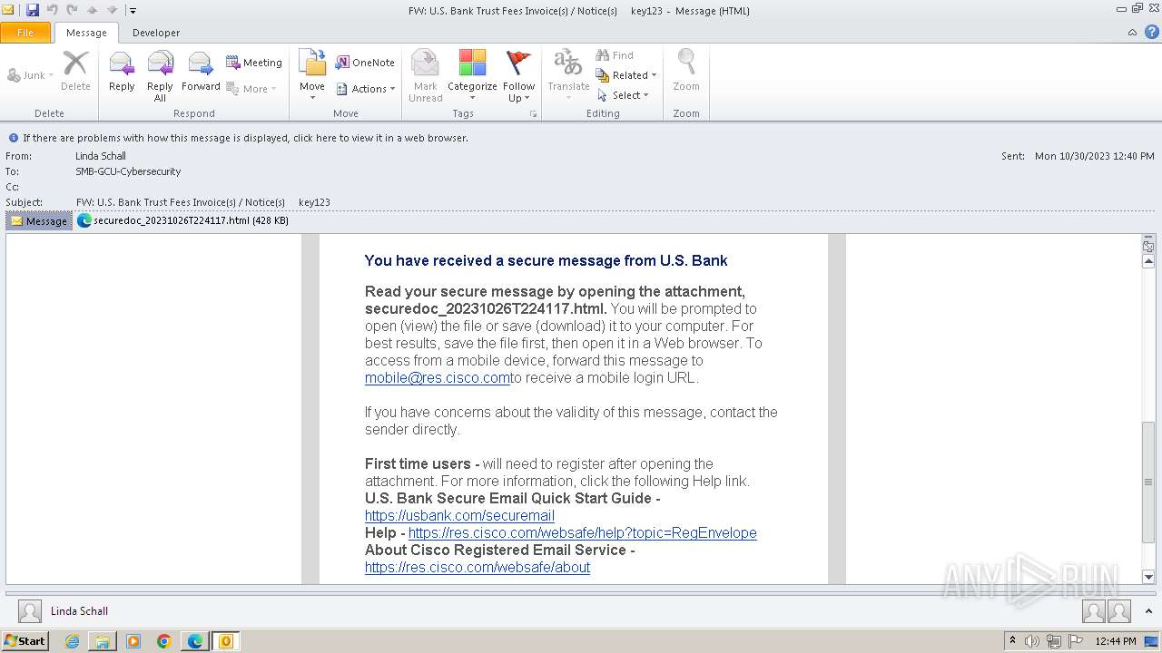This screenshot has height=653, width=1162.
Task: Open Chrome from the taskbar
Action: click(x=164, y=641)
